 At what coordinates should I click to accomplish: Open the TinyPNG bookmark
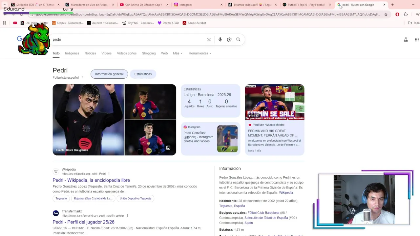pos(138,23)
